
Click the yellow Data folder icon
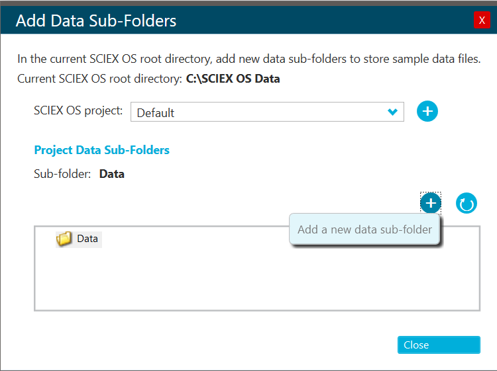[x=64, y=239]
